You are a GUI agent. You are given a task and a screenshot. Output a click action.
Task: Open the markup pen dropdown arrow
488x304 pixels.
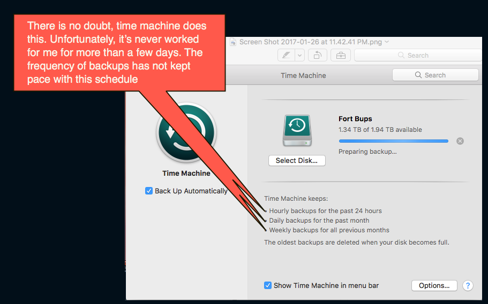[299, 55]
